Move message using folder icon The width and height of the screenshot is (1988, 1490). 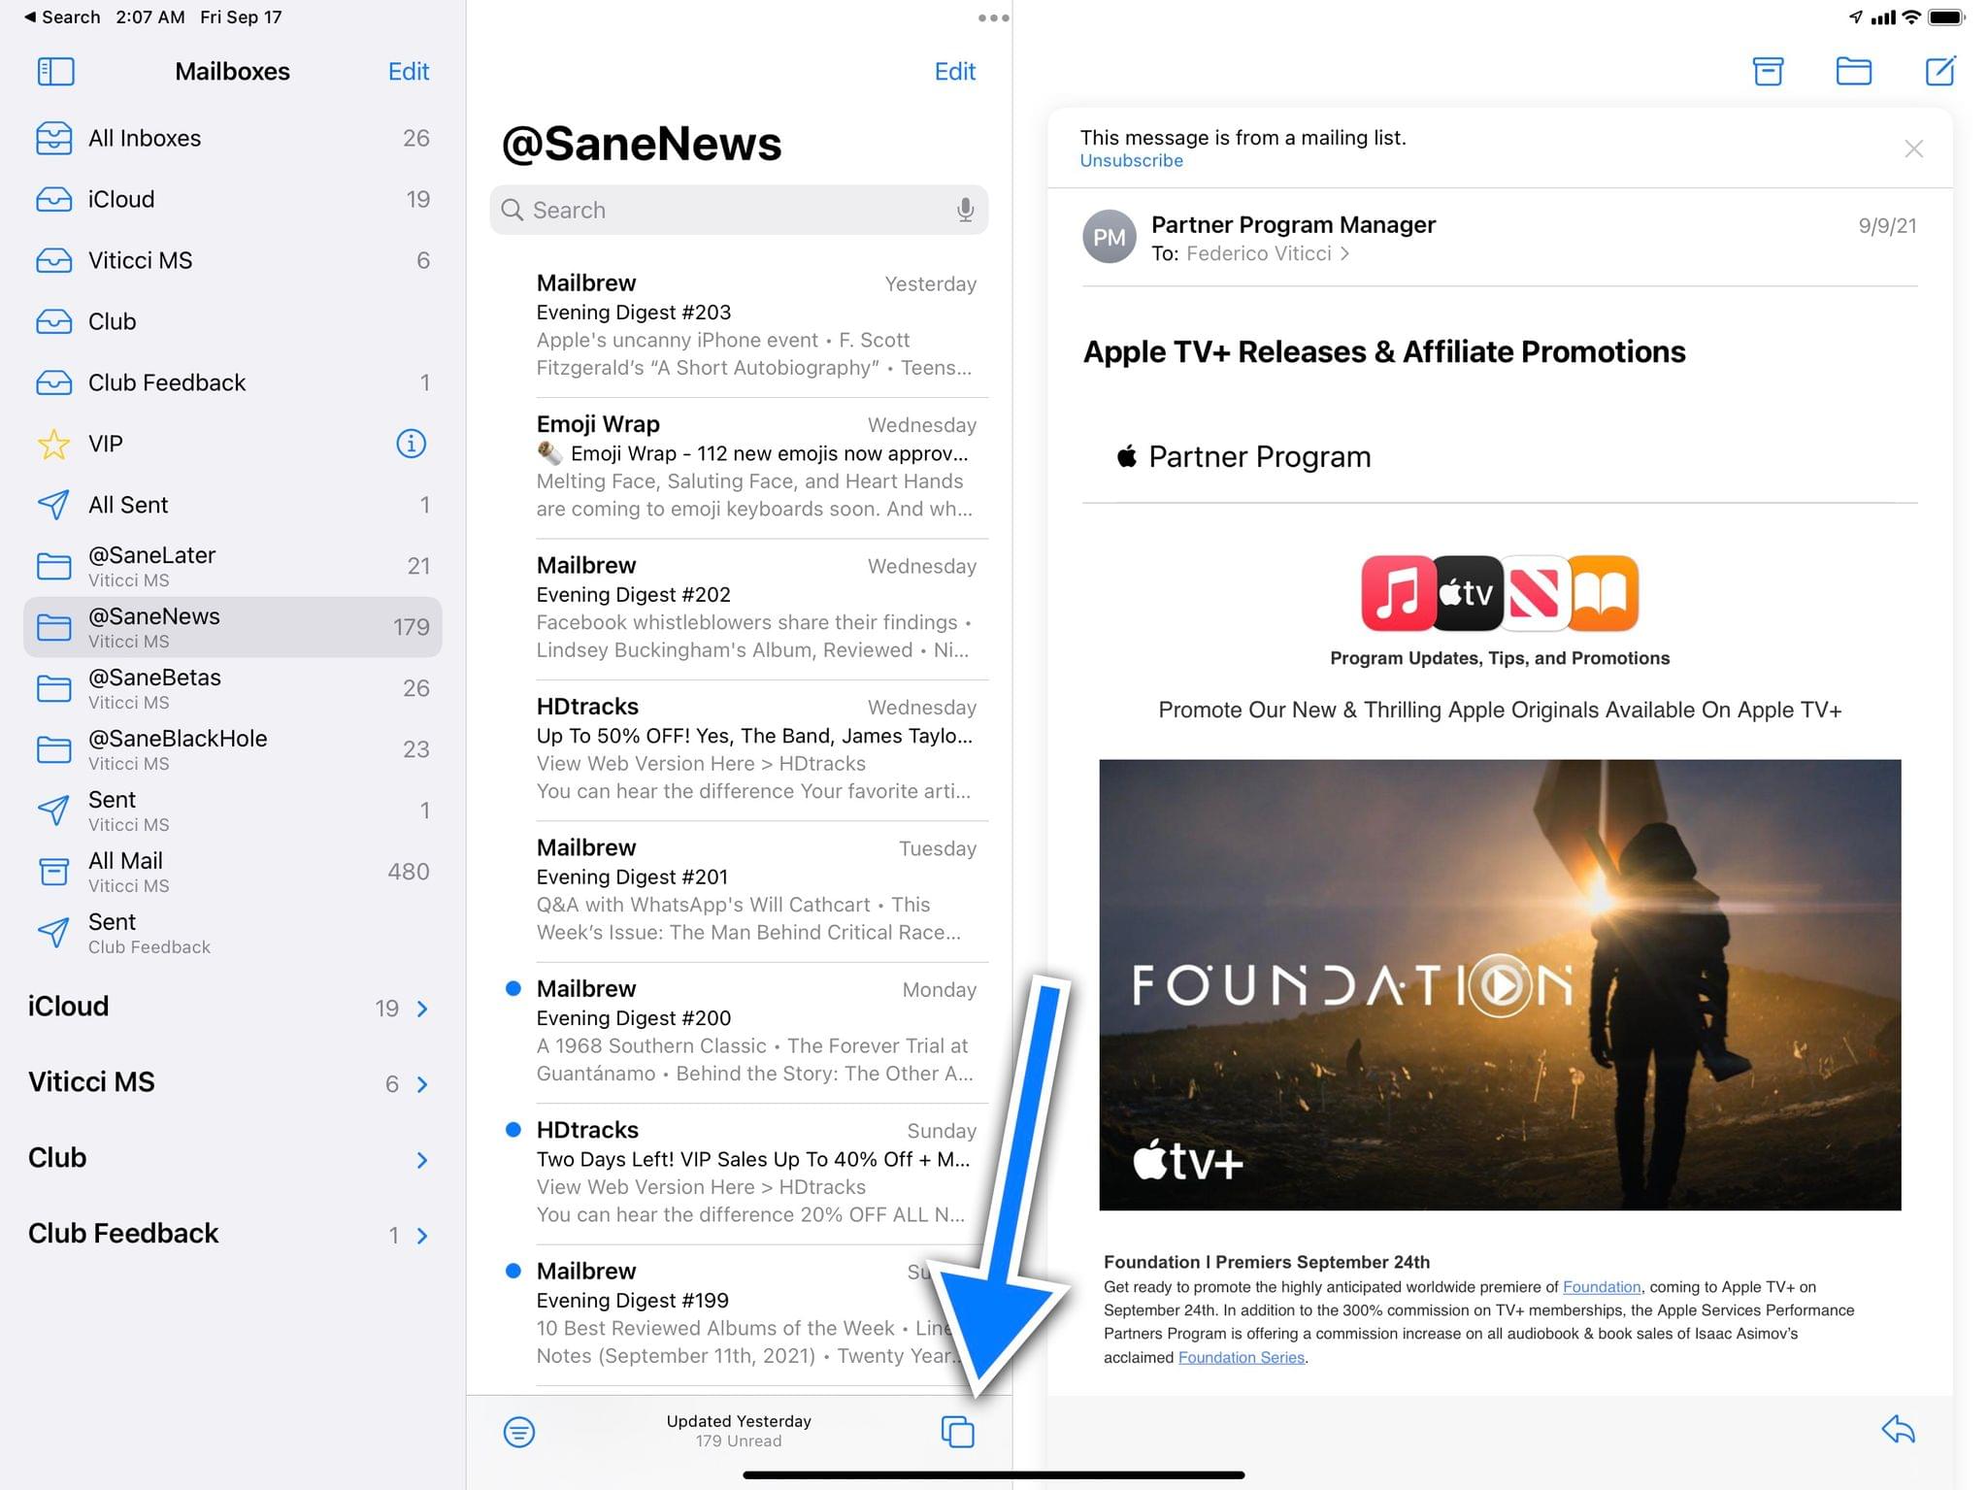click(1853, 71)
